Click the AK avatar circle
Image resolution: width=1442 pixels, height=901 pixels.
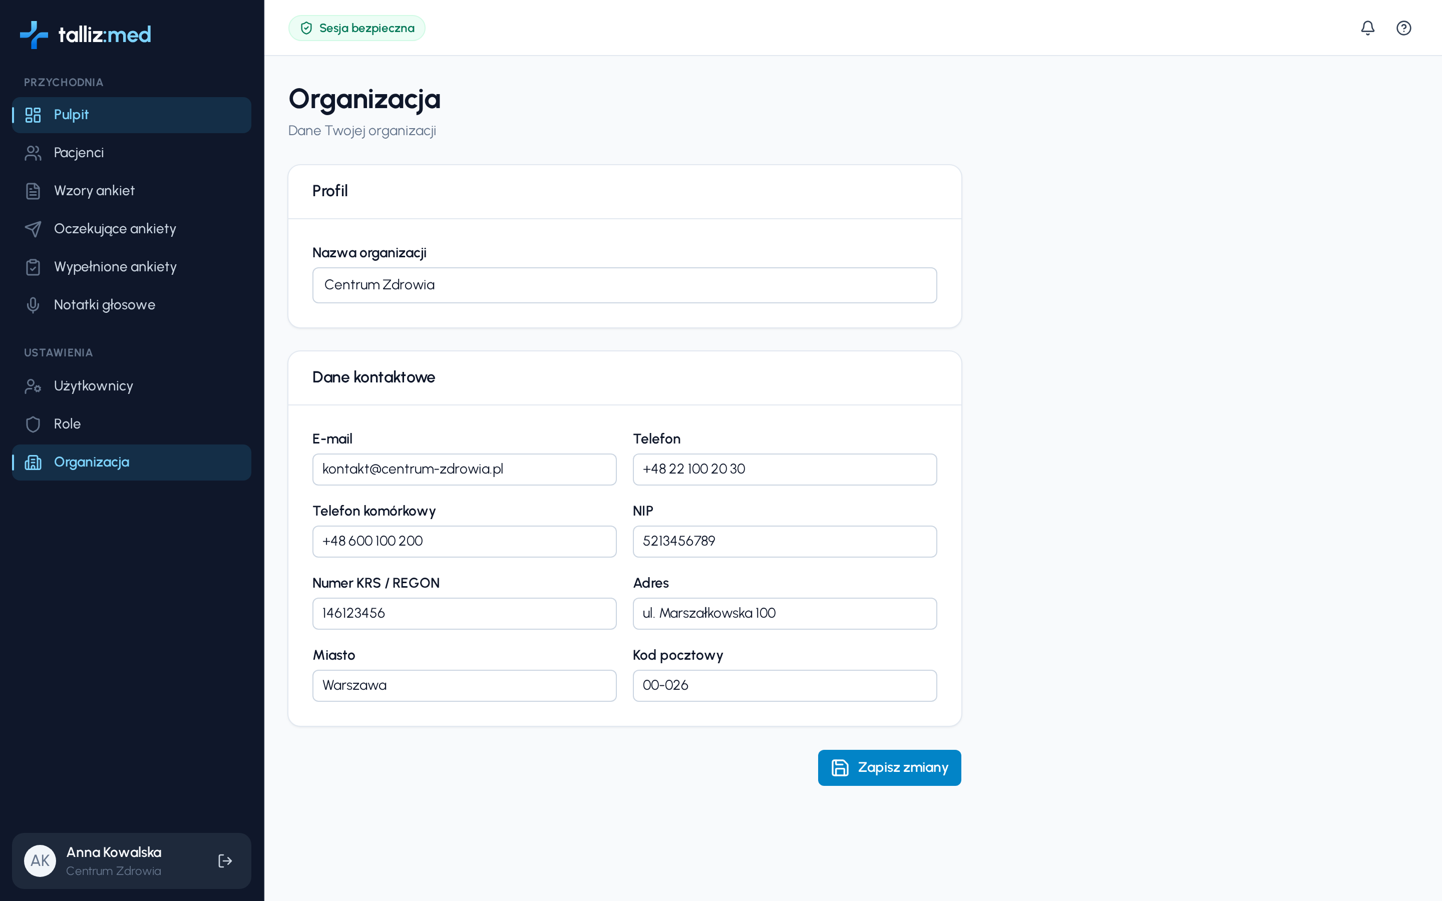40,860
